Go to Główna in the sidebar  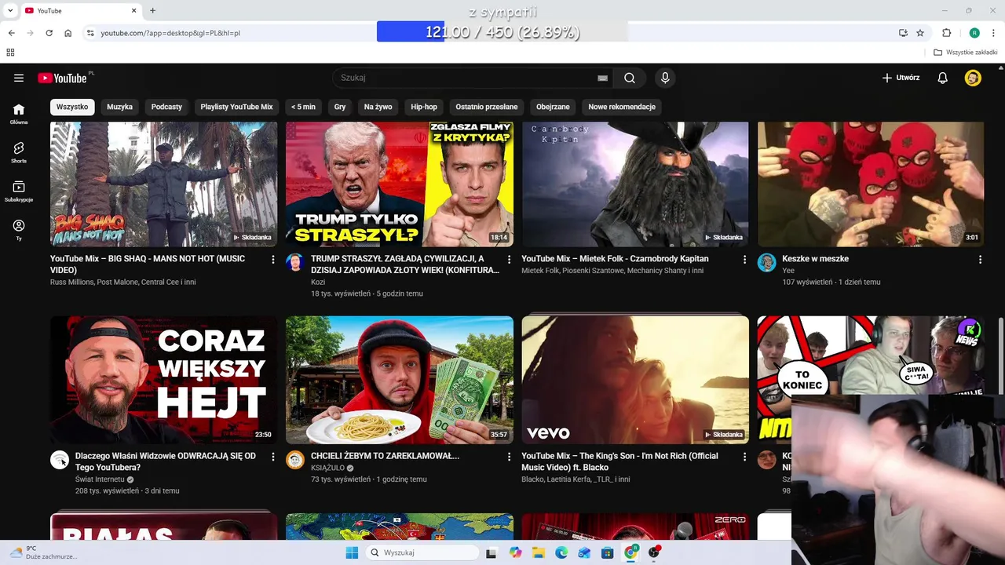tap(19, 114)
